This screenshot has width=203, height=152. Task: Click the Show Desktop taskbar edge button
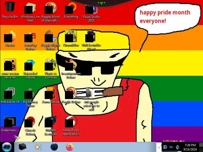[201, 147]
